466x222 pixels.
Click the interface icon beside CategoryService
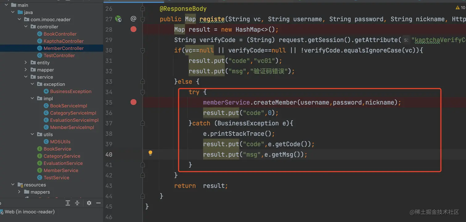click(x=39, y=156)
